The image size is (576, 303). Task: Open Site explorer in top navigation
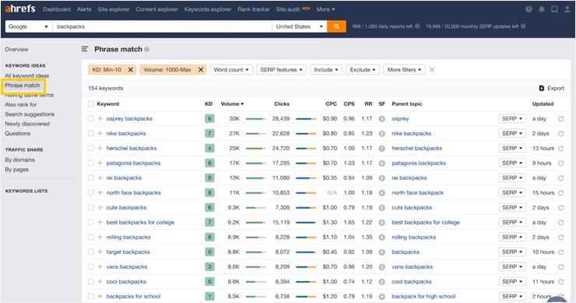tap(114, 9)
